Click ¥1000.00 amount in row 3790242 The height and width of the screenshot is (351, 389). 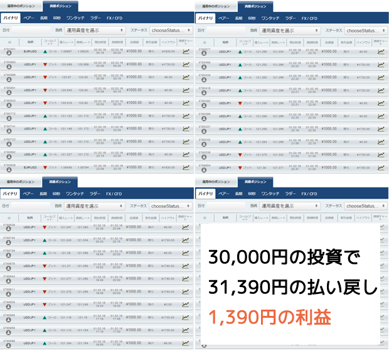329,142
